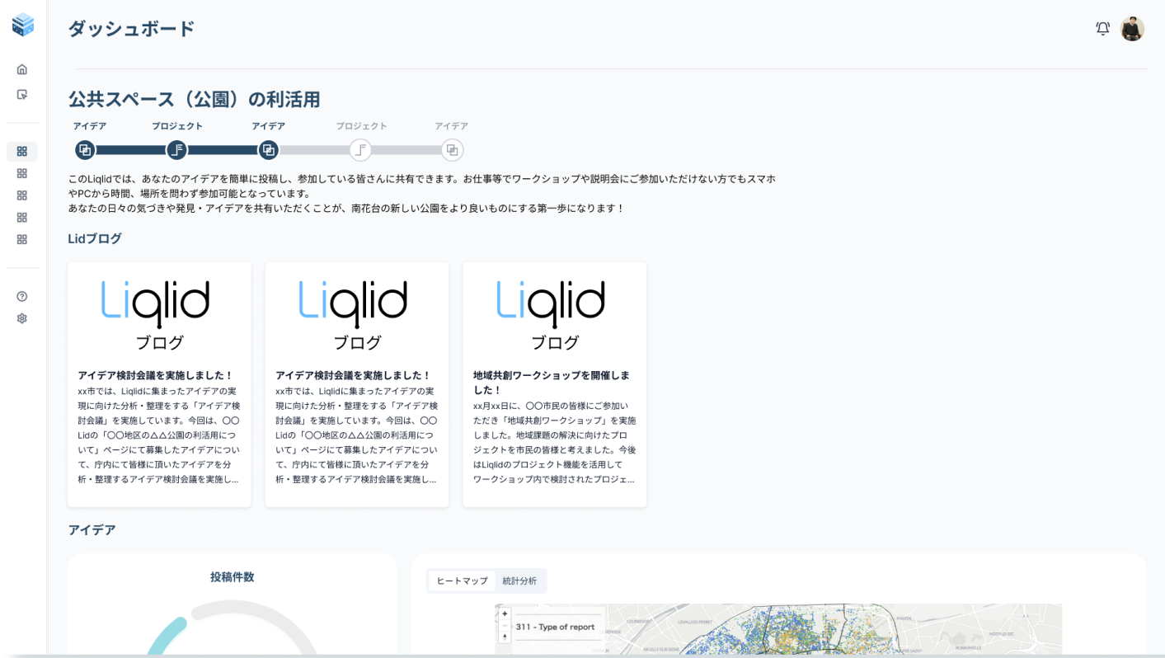
Task: Click the PANTIN label on the map
Action: 904,619
